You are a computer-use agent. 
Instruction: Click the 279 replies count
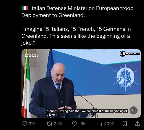32,124
